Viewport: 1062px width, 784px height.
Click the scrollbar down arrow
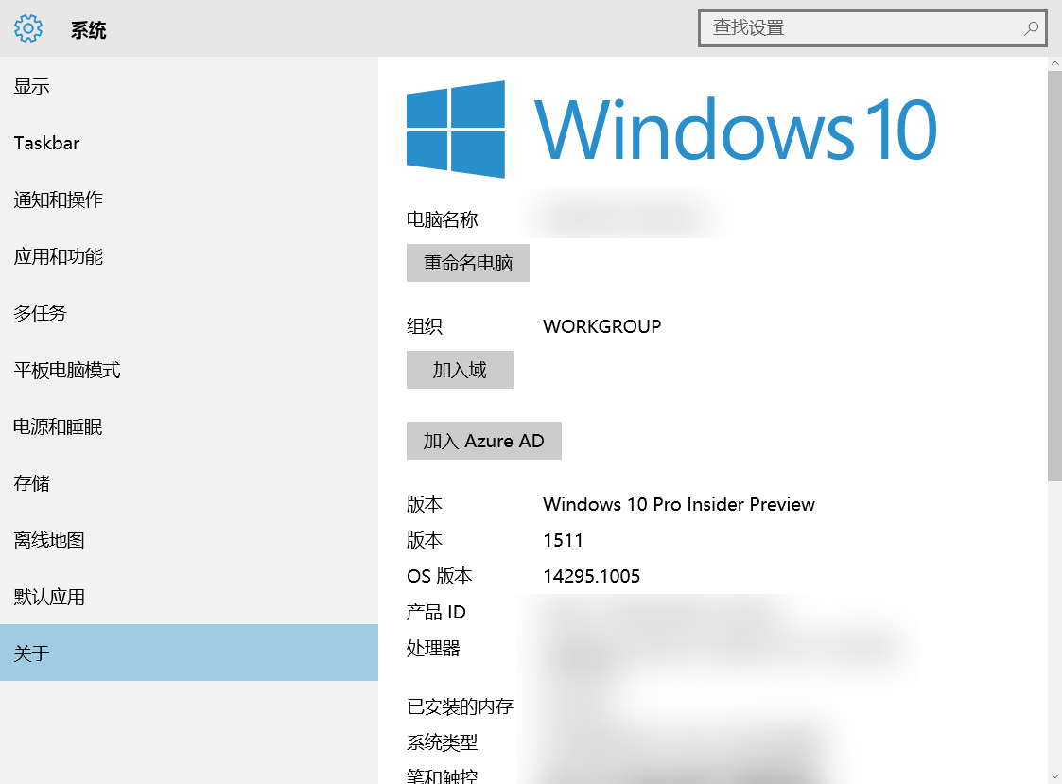pyautogui.click(x=1054, y=775)
